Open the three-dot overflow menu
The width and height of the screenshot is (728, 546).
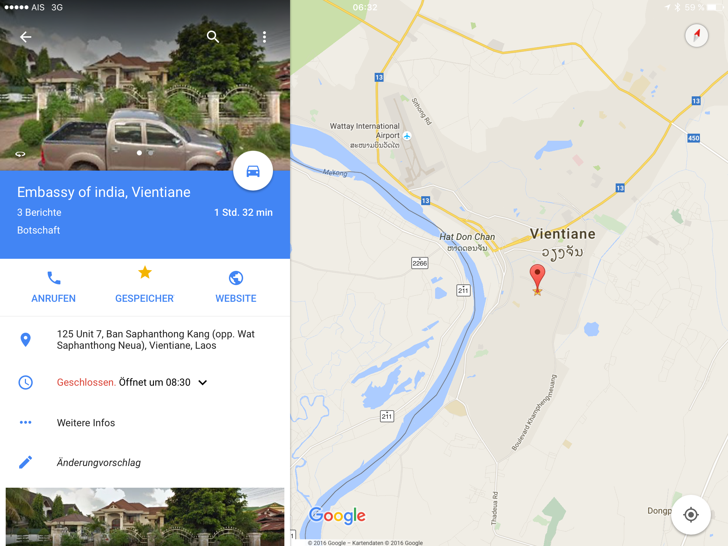pyautogui.click(x=264, y=37)
